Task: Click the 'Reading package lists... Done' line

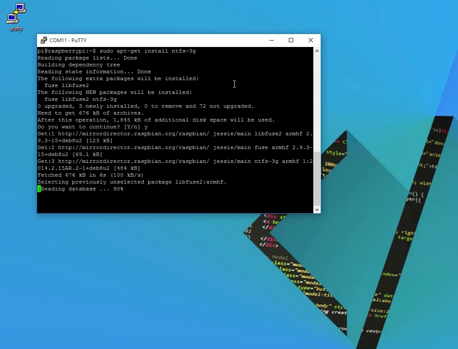Action: [87, 58]
